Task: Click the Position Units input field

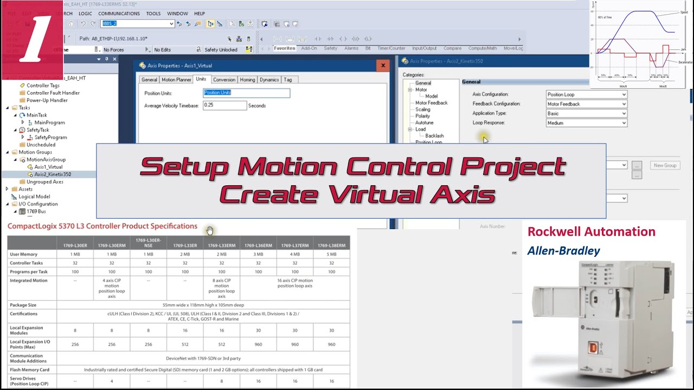Action: click(246, 93)
